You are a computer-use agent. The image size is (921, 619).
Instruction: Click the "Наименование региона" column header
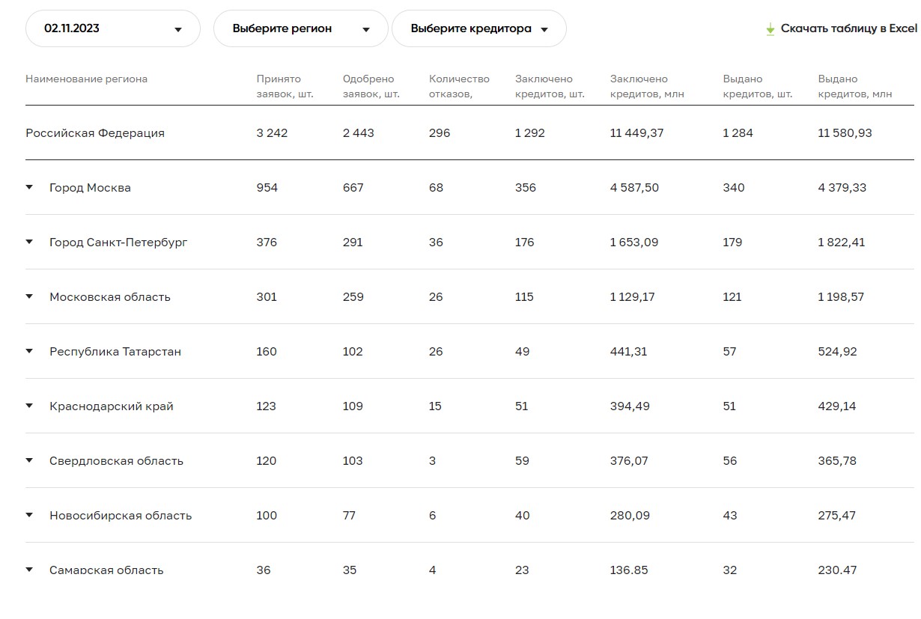[87, 79]
